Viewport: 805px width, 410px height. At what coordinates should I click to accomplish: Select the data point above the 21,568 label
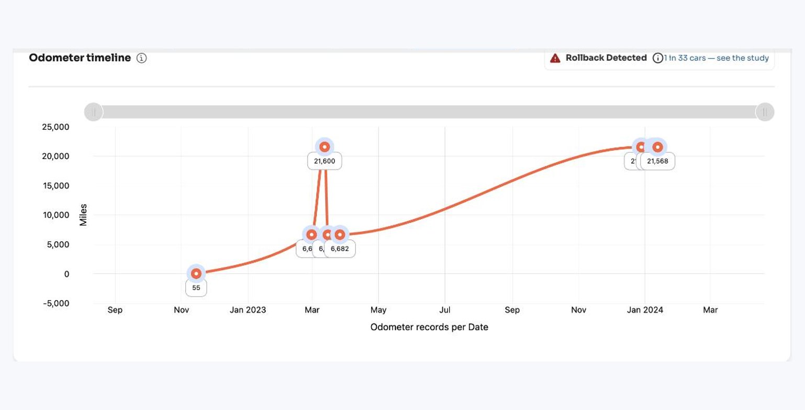coord(657,147)
